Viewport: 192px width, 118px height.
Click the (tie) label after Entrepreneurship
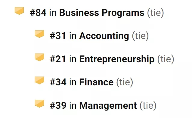(166, 59)
